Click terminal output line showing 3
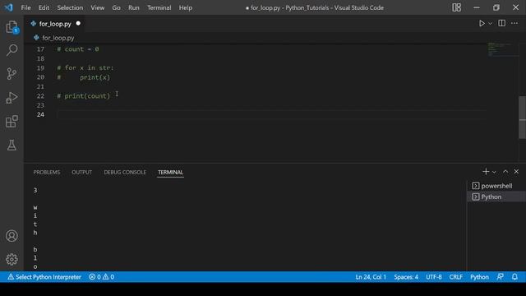Screen dimensions: 526x296 [35, 190]
